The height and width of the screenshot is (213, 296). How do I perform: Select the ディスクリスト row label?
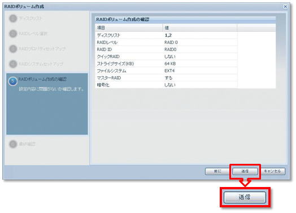pos(108,35)
